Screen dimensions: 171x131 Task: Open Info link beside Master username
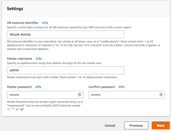click(x=39, y=59)
